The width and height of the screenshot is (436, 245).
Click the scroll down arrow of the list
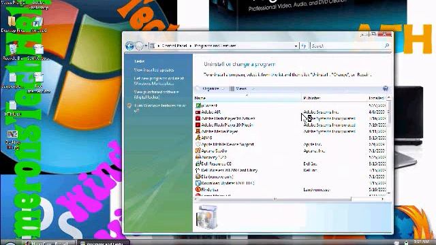(388, 193)
